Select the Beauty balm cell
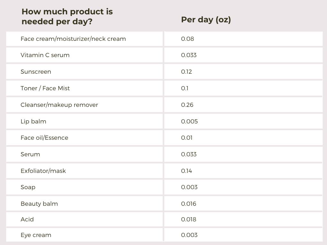The height and width of the screenshot is (245, 327). pyautogui.click(x=39, y=204)
